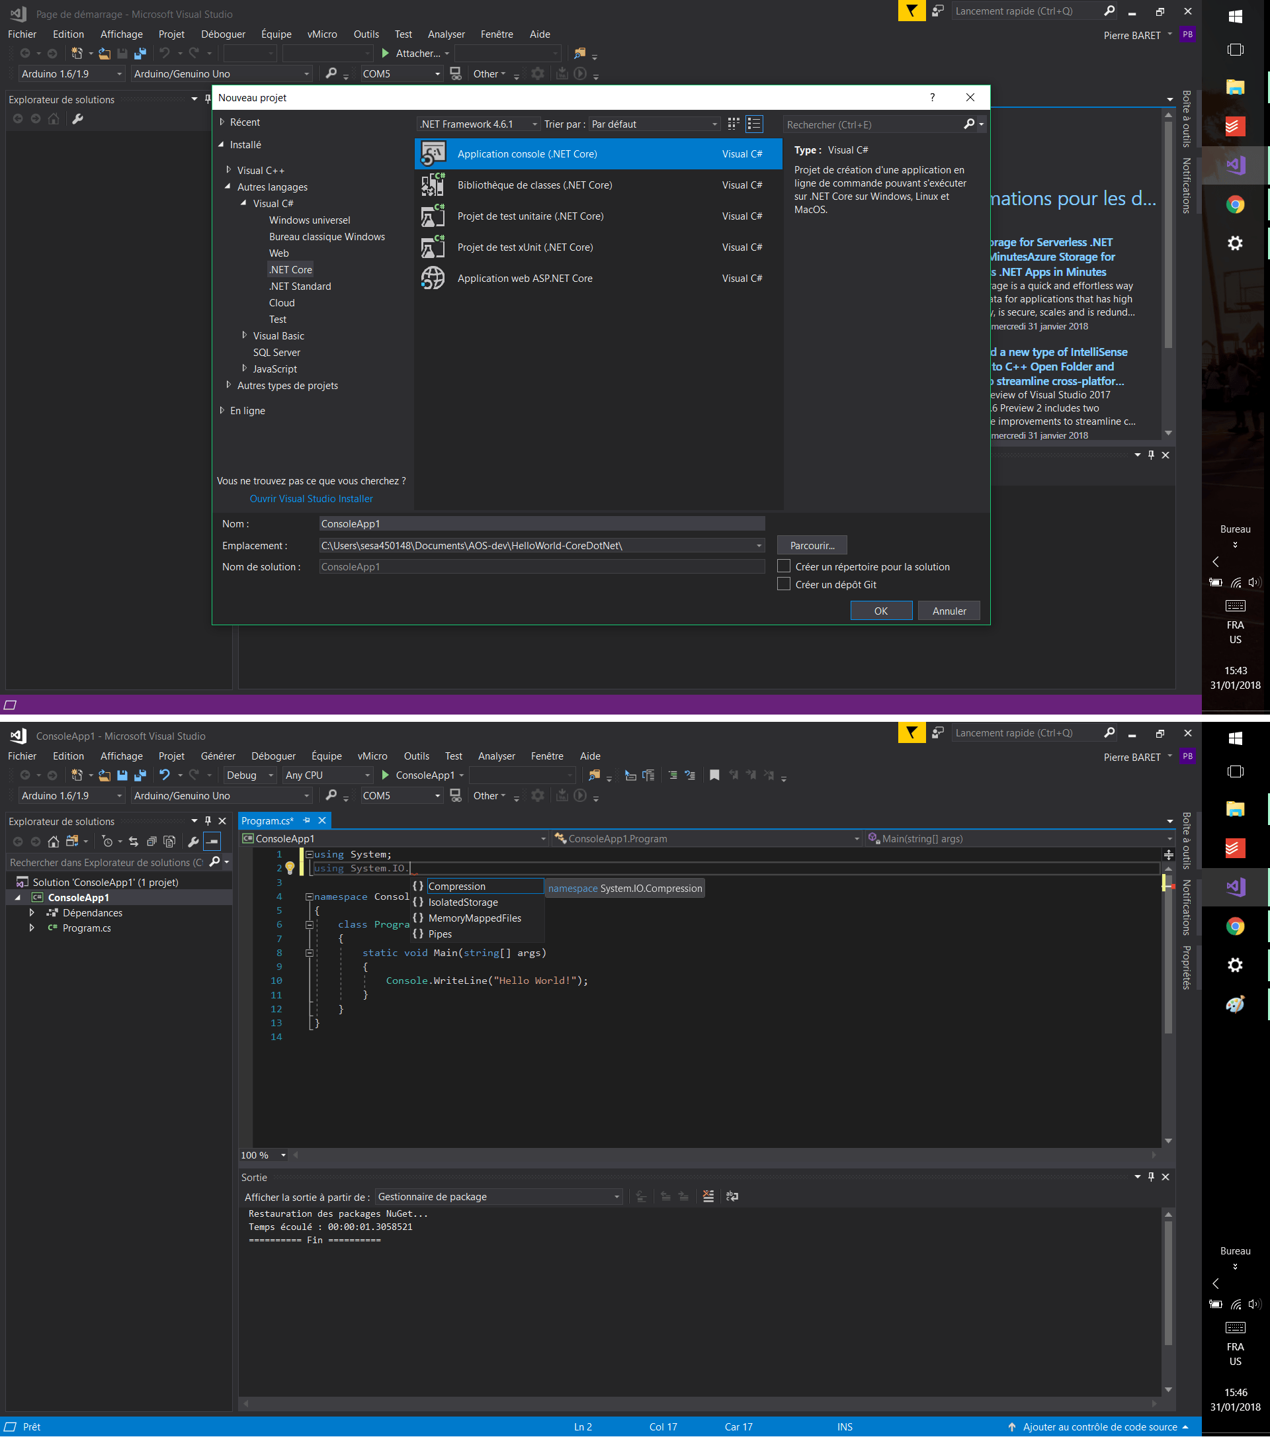Viewport: 1270px width, 1445px height.
Task: Click the wrench Properties icon in ConsoleApp1 Solution Explorer
Action: pos(193,842)
